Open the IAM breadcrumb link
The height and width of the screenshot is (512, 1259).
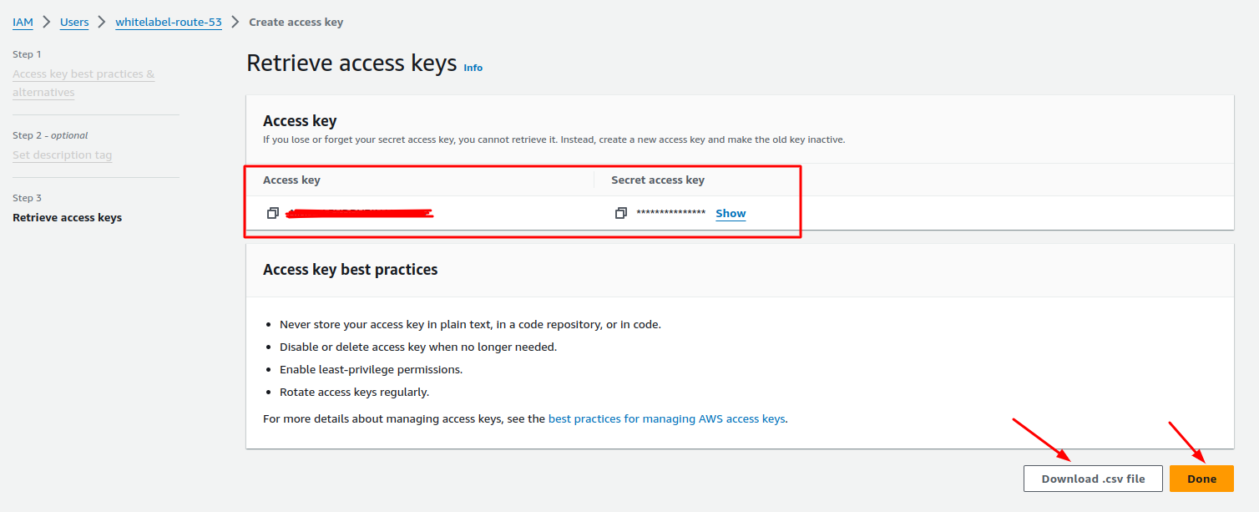[23, 22]
